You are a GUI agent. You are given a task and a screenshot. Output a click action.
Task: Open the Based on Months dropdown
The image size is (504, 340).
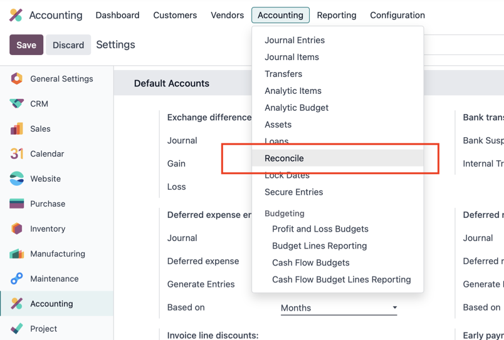(x=339, y=308)
